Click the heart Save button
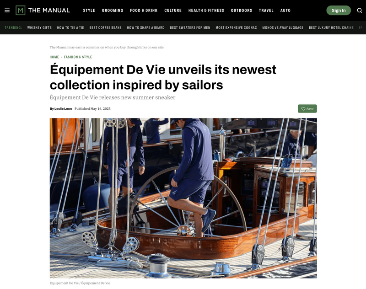366x289 pixels. (307, 109)
